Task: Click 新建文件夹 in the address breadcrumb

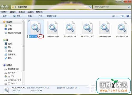Action: 22,7
